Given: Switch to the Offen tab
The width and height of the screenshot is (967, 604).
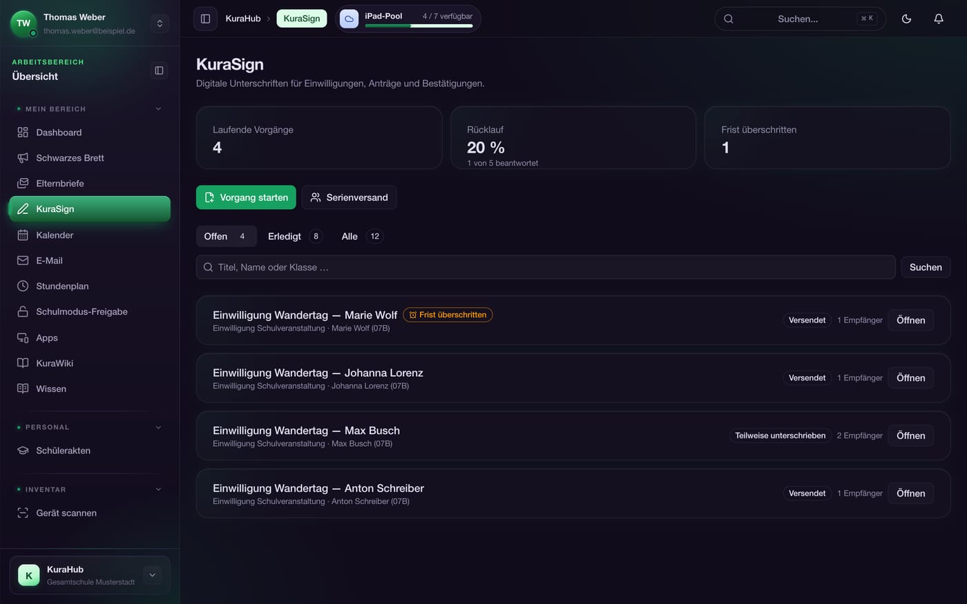Looking at the screenshot, I should [227, 236].
